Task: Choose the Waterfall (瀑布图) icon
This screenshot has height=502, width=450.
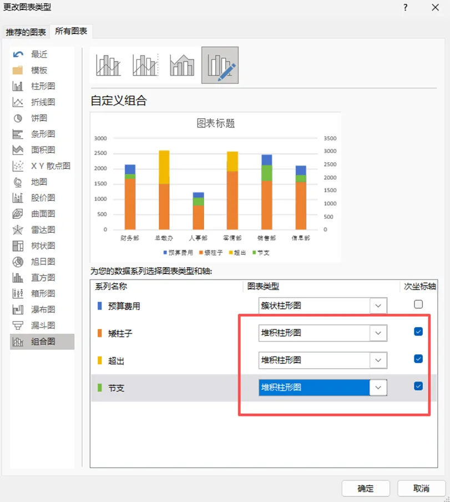Action: tap(18, 310)
